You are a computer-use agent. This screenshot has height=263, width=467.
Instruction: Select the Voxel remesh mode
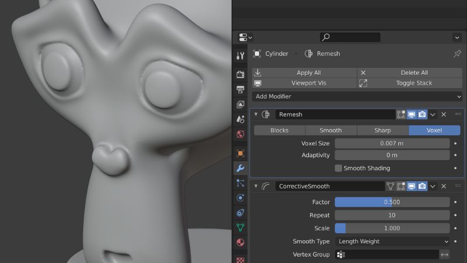coord(434,130)
